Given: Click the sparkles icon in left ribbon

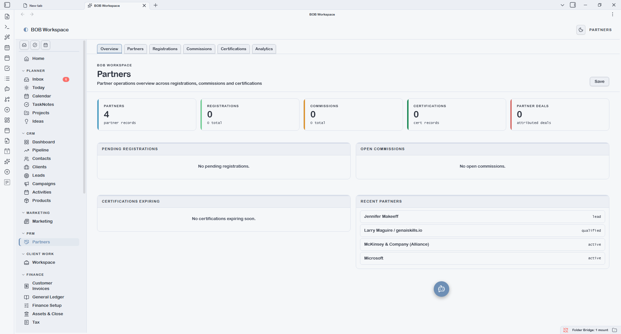Looking at the screenshot, I should tap(7, 161).
